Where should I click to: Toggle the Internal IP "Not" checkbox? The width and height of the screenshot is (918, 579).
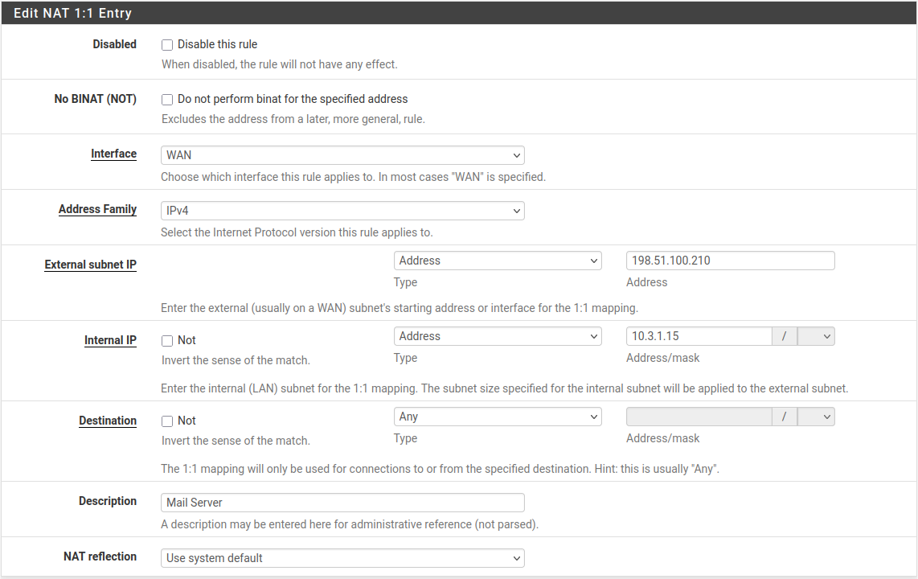pos(167,341)
